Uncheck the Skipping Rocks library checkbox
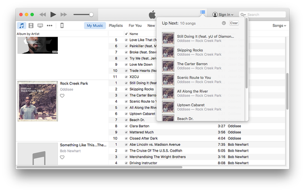The height and width of the screenshot is (191, 305). [126, 89]
